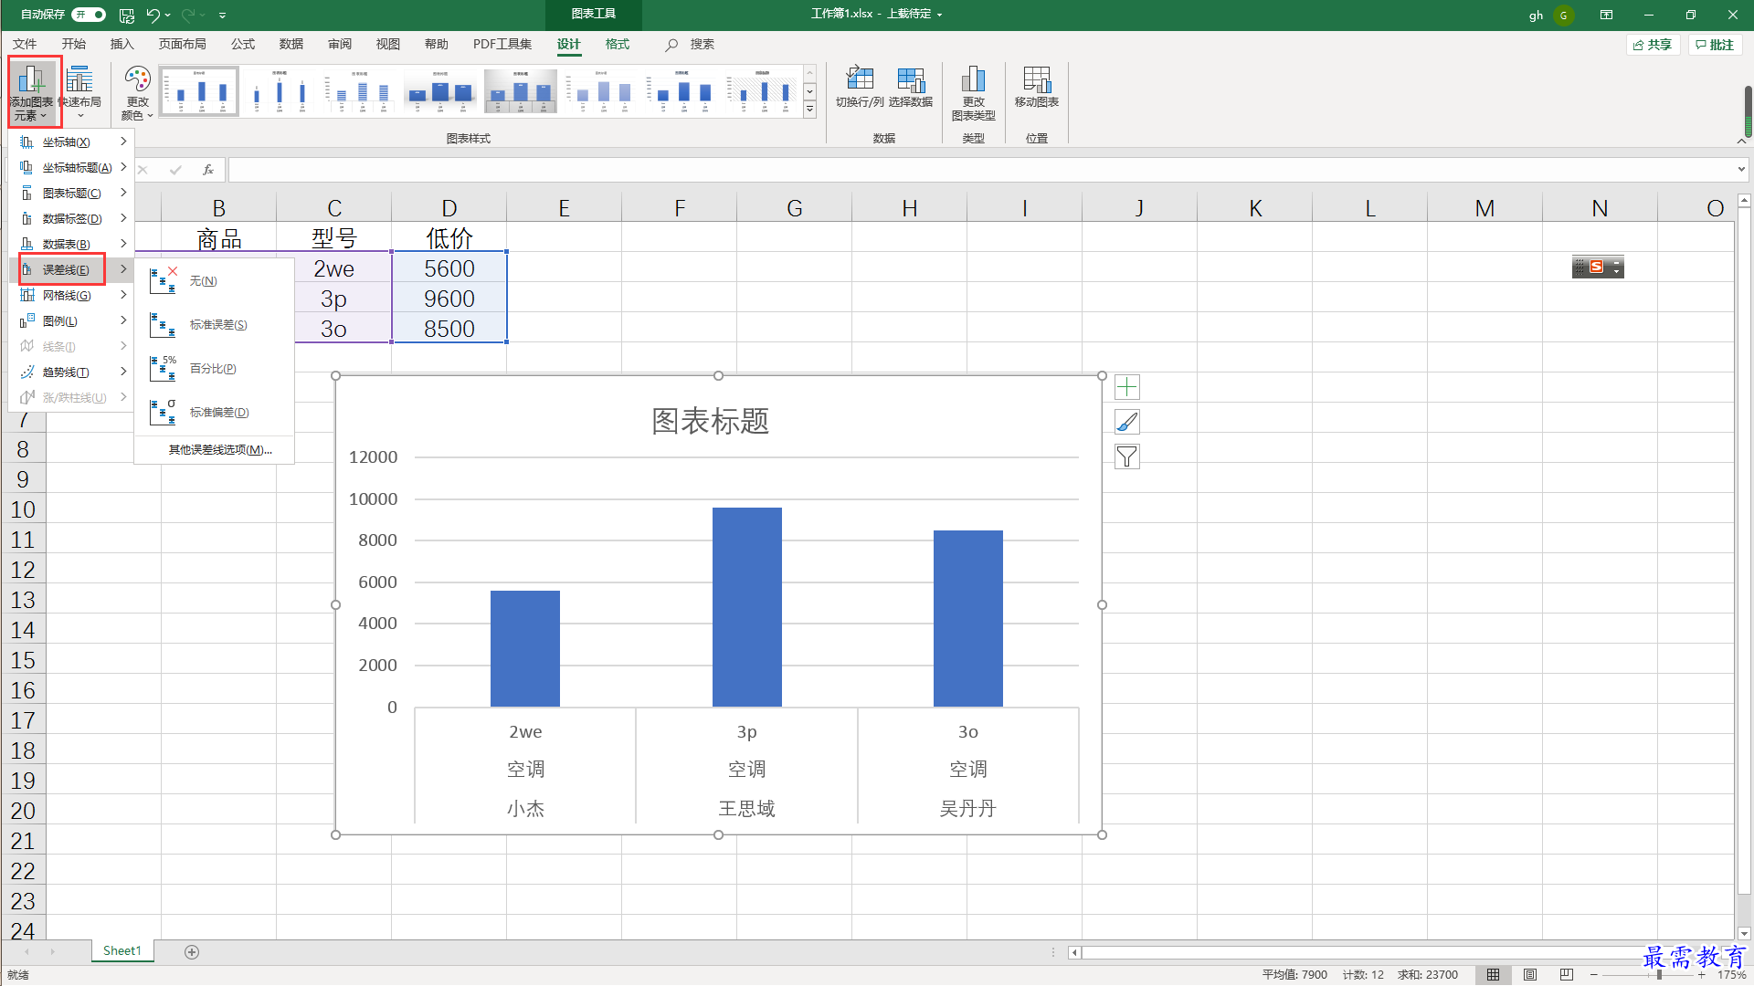
Task: Select cell D2 containing 5600
Action: [449, 268]
